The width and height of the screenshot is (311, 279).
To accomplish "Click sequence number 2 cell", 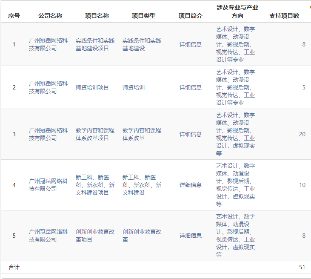I will tap(14, 87).
